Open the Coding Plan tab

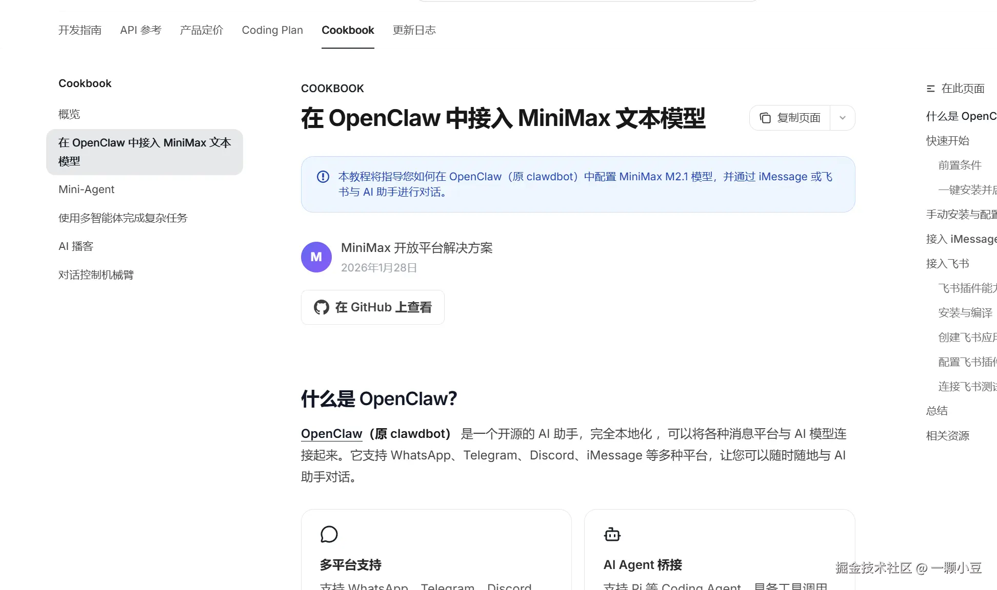(272, 30)
